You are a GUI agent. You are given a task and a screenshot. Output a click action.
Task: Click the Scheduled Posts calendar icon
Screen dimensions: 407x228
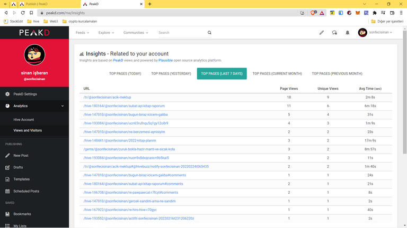click(7, 191)
